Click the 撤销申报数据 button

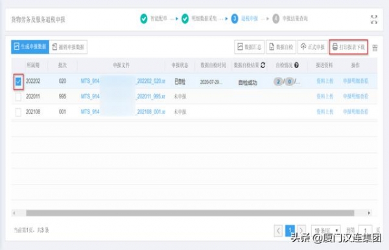pos(69,47)
